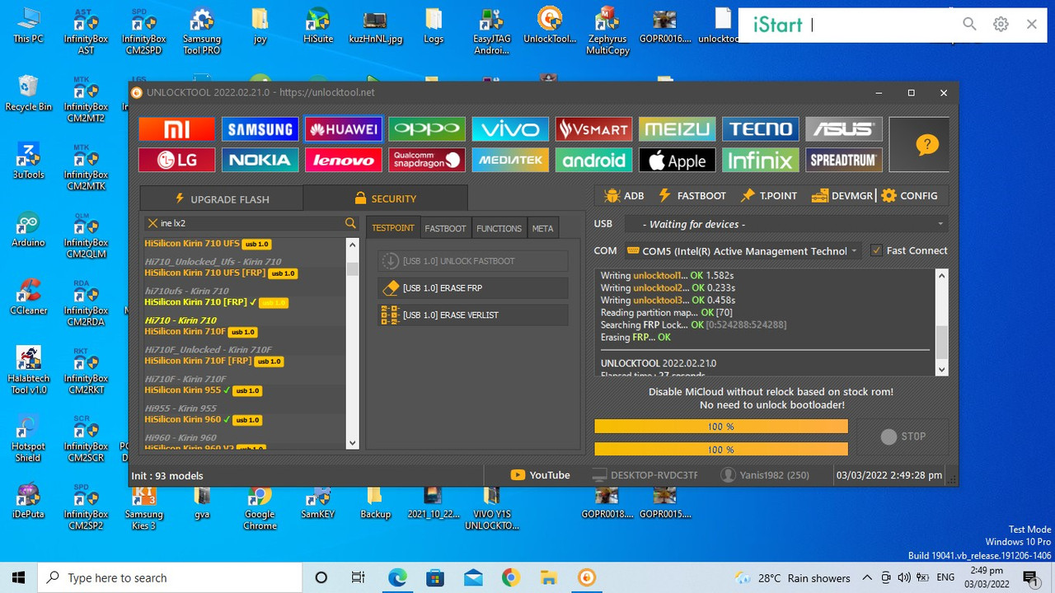Choose the Spreadtrum brand tile

(843, 160)
